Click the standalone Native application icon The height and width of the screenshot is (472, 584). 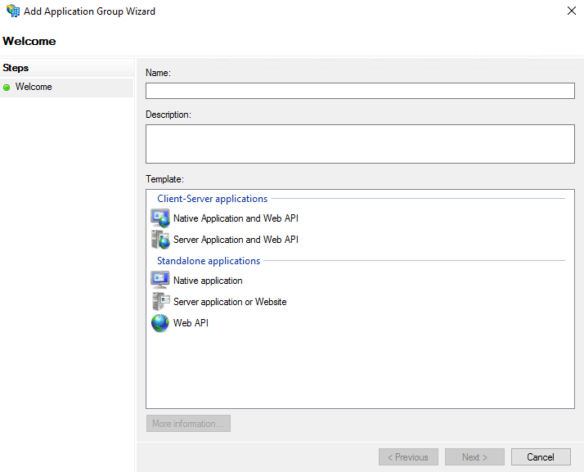coord(160,280)
